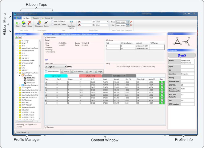Viewport: 204px width, 148px height.
Task: Click green plus icon in Profile Manager
Action: [17, 37]
